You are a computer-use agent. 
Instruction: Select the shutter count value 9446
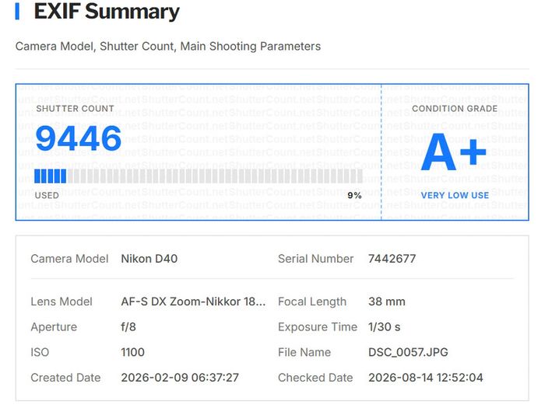(x=78, y=138)
